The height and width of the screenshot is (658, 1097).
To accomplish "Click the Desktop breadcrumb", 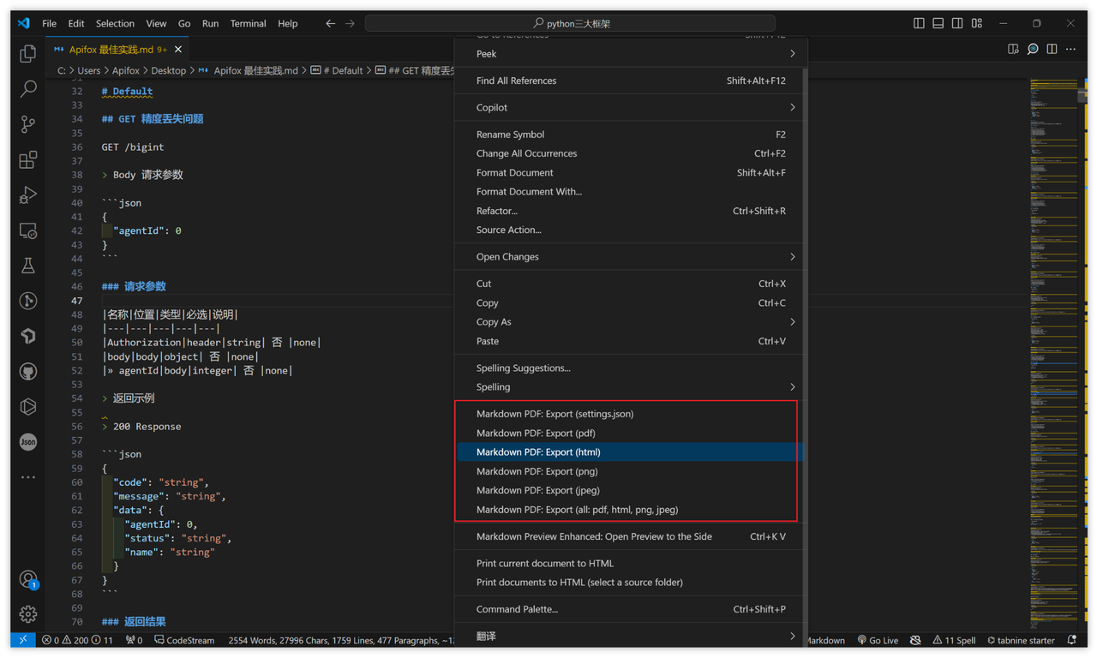I will pyautogui.click(x=168, y=70).
